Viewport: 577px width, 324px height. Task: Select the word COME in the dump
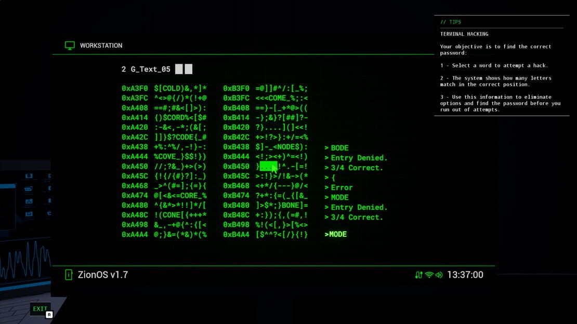coord(277,98)
